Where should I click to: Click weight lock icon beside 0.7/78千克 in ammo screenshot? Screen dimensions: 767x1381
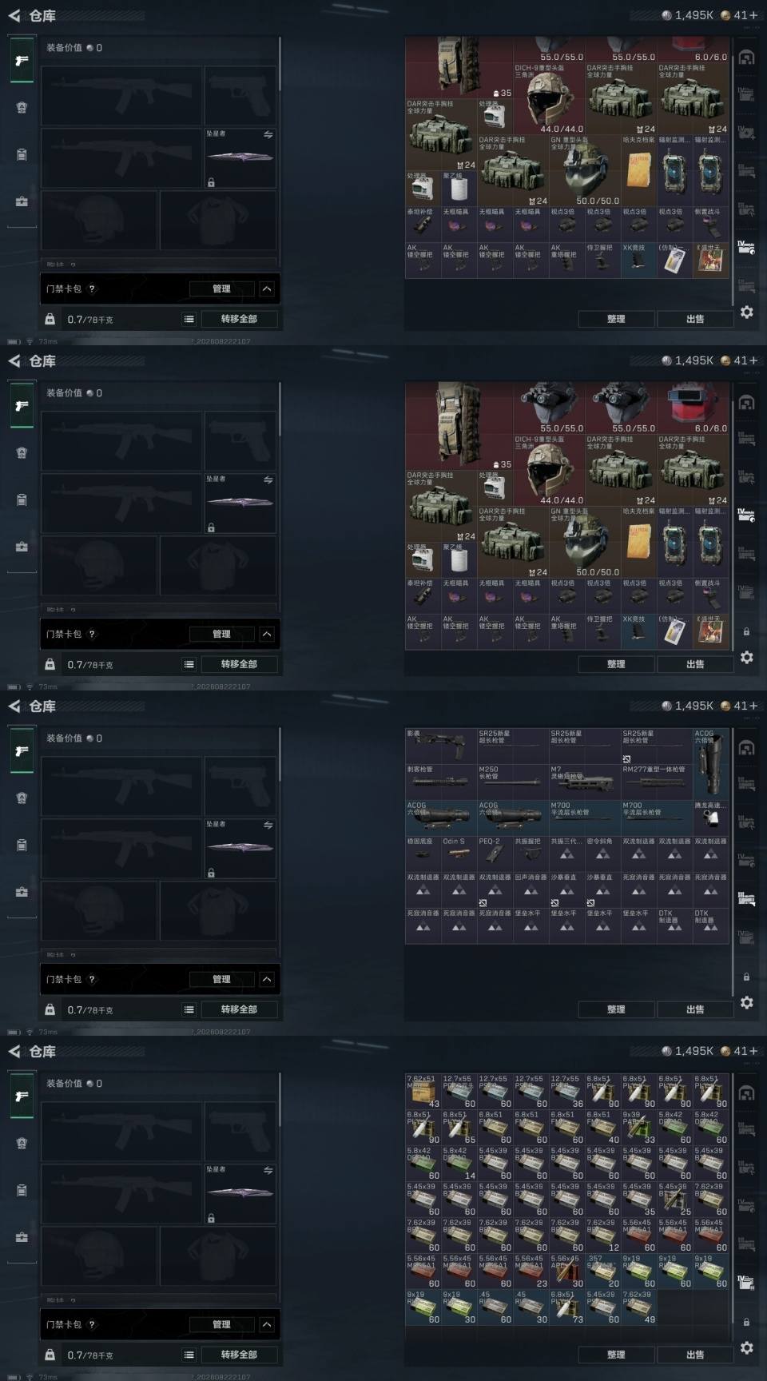pos(50,1355)
